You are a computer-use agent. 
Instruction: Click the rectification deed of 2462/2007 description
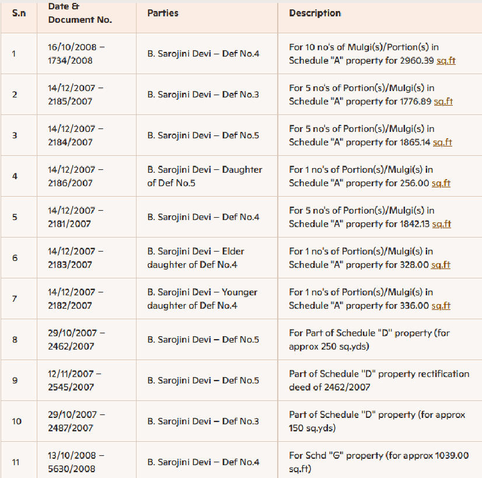pos(379,380)
